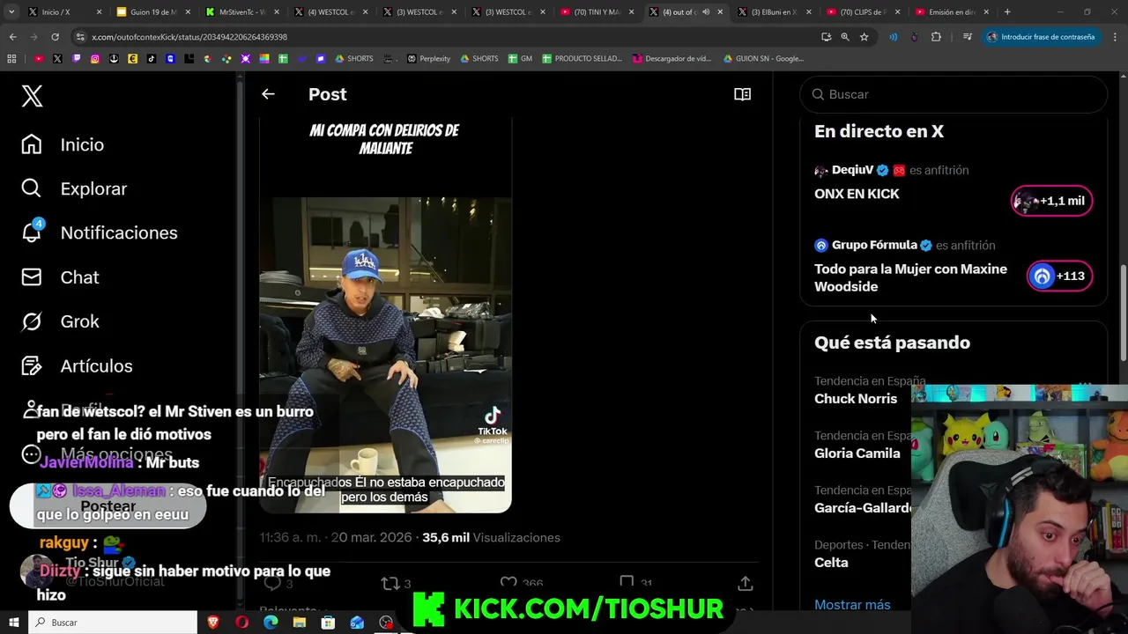
Task: Click Windows taskbar Buscar search box
Action: (113, 623)
